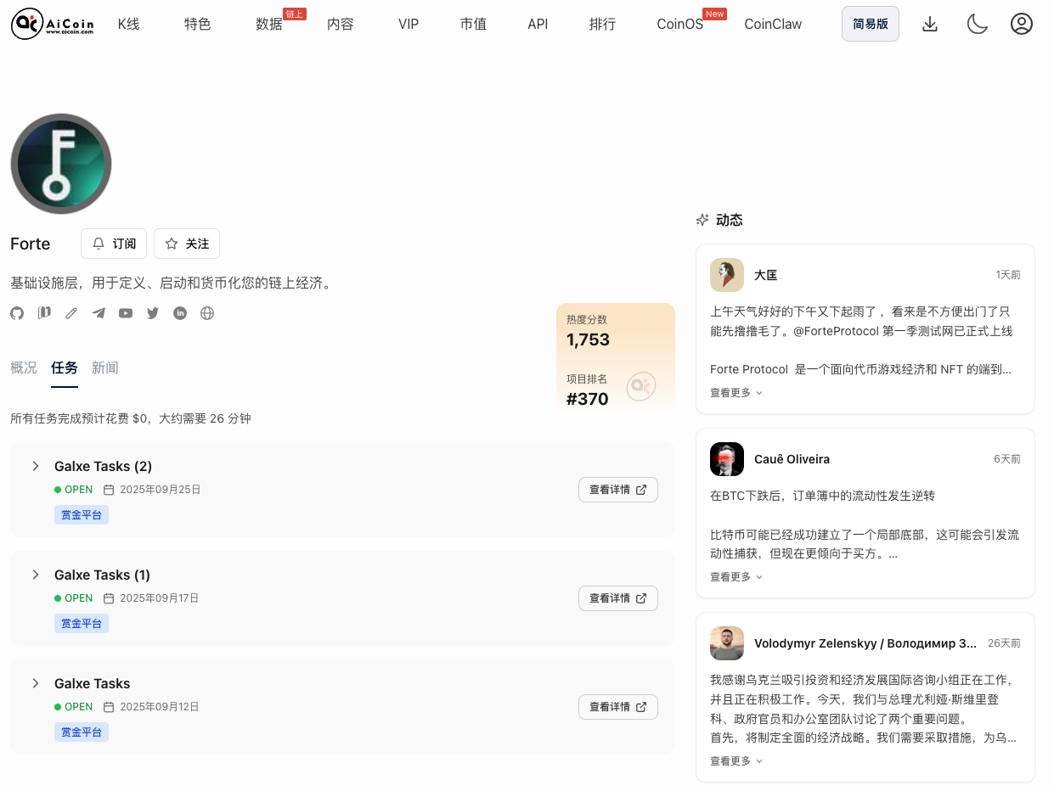Follow Forte with 关注 button
The image size is (1054, 791).
pyautogui.click(x=187, y=244)
